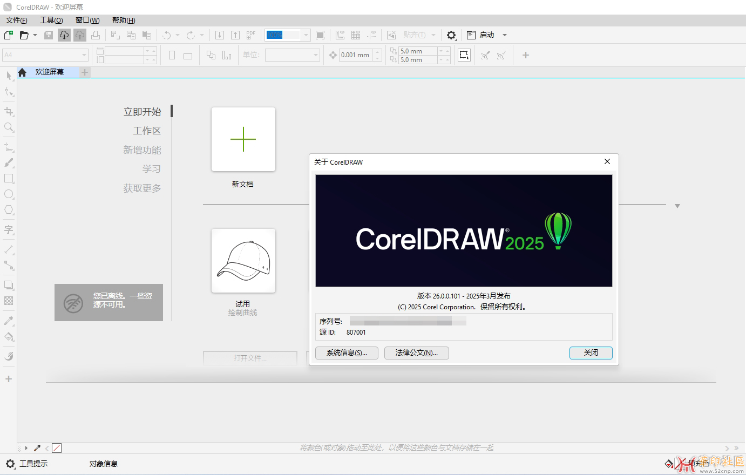Expand the triangle arrow beside recent section
The height and width of the screenshot is (475, 746).
(677, 206)
